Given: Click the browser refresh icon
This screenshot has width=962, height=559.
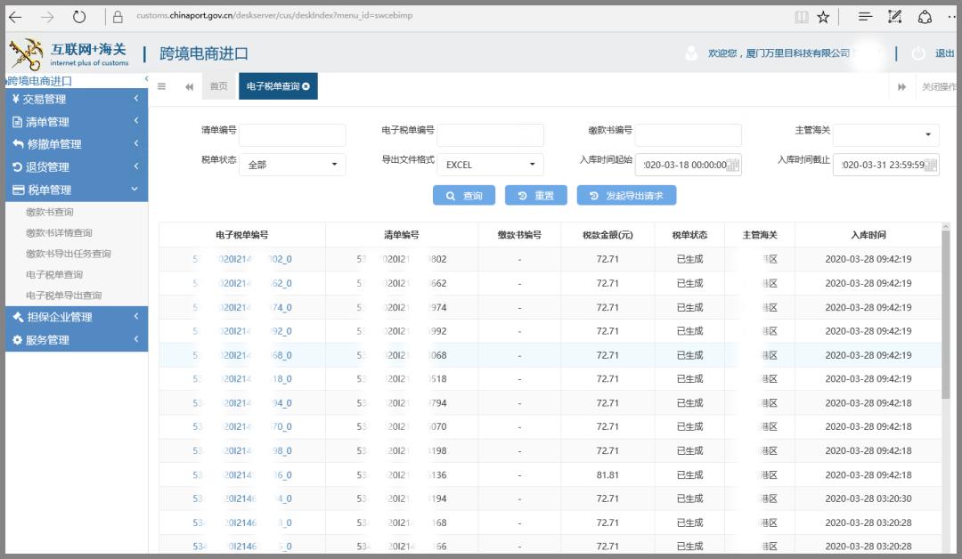Looking at the screenshot, I should tap(79, 15).
